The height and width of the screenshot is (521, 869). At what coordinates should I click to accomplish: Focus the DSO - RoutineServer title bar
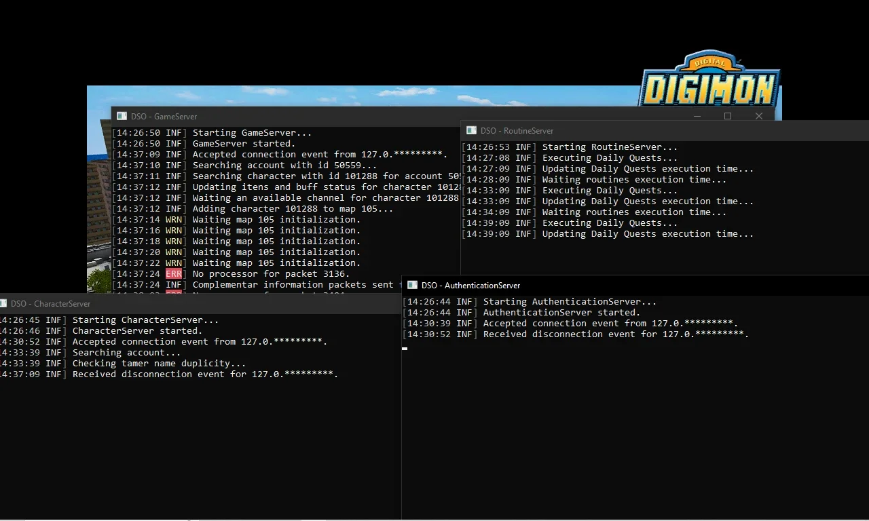click(665, 130)
